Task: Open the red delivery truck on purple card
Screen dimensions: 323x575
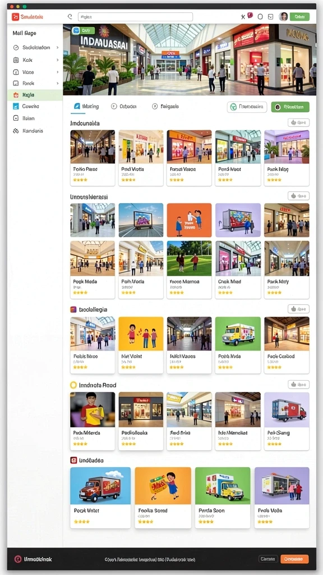Action: pyautogui.click(x=287, y=421)
